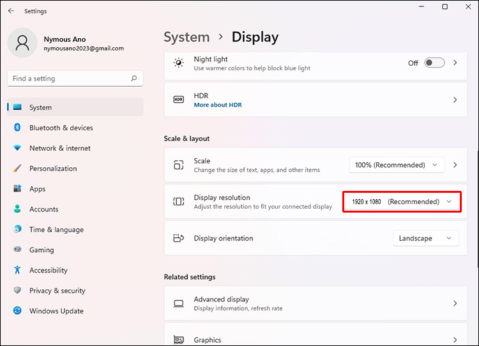Click the Personalization paintbrush icon

pos(17,169)
